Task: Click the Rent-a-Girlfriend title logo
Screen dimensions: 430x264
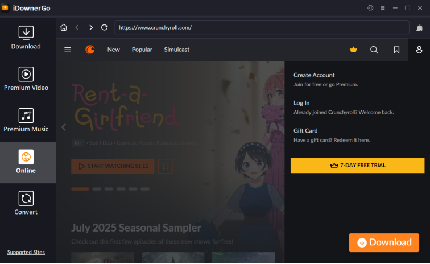Action: [x=126, y=107]
